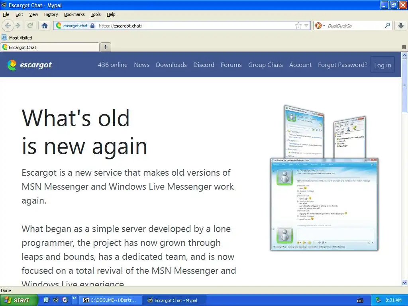Click the magnifier search icon
The height and width of the screenshot is (306, 408).
pos(387,25)
